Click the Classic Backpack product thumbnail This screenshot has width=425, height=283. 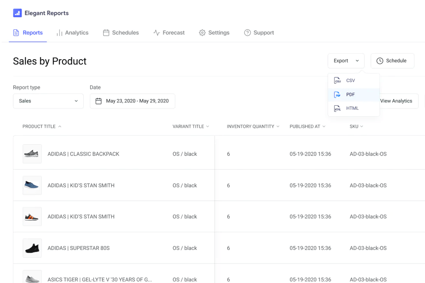pyautogui.click(x=32, y=154)
